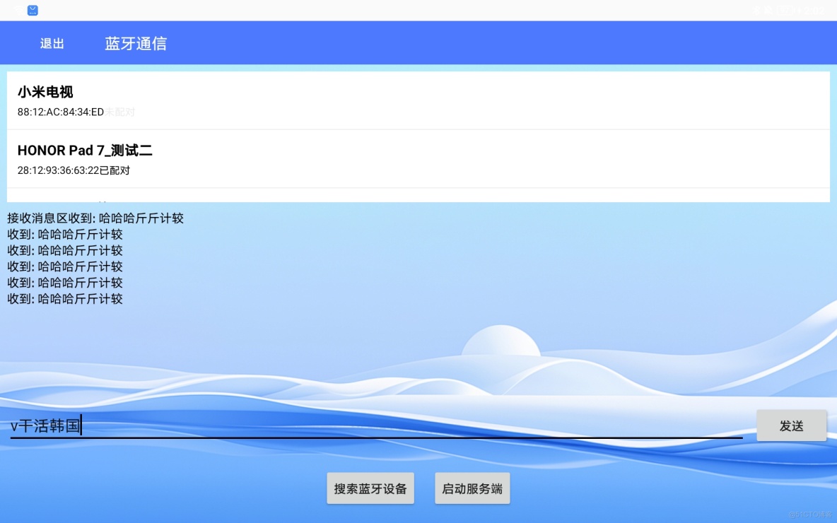
Task: Tap the cellular signal icon in status bar
Action: point(769,10)
